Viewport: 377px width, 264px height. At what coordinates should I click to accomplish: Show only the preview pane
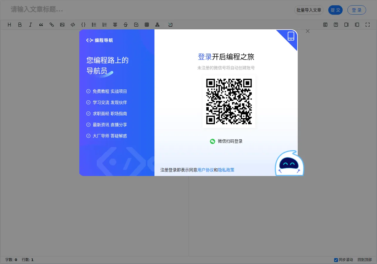coord(357,25)
